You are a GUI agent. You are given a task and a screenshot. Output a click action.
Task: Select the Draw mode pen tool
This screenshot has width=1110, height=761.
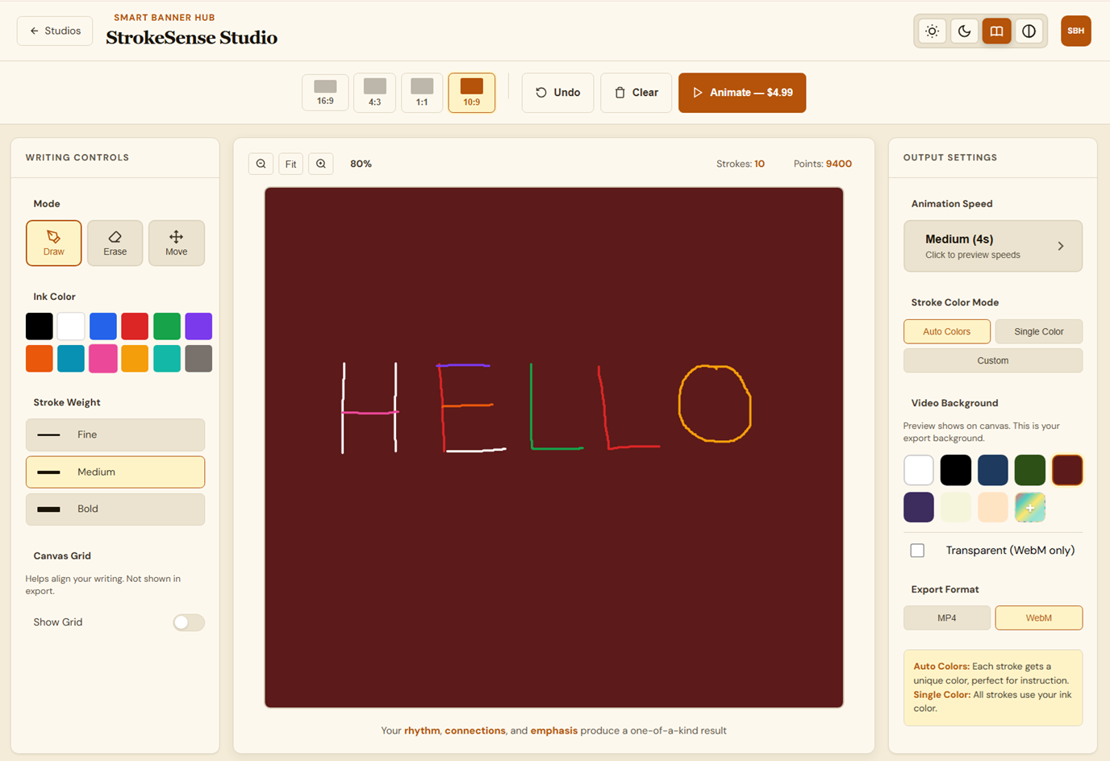(x=54, y=243)
